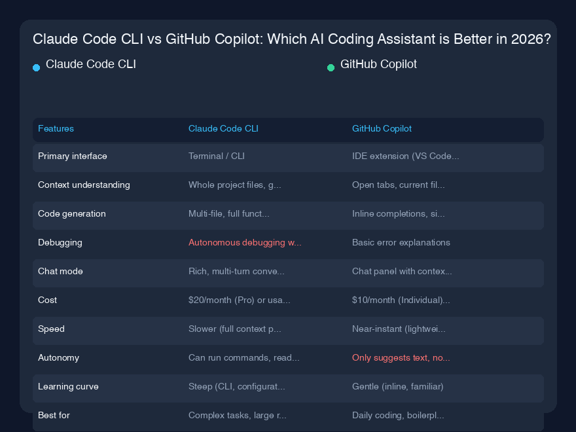This screenshot has width=576, height=432.
Task: Select the GitHub Copilot legend label
Action: pyautogui.click(x=378, y=64)
